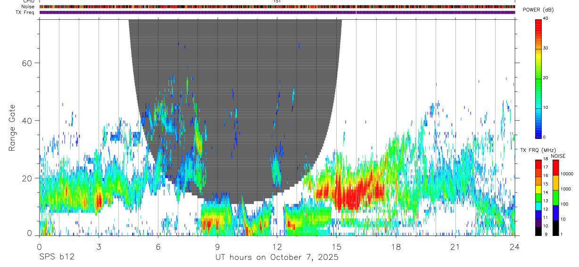Click the UT hours axis tick label 3
This screenshot has height=267, width=579.
tap(99, 246)
